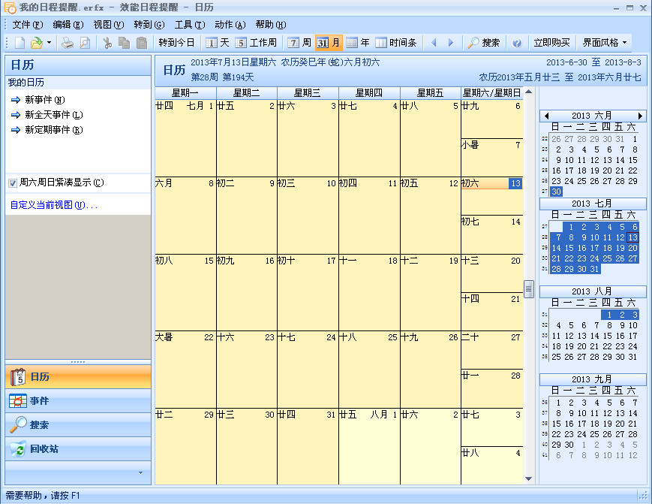Click the print toolbar icon
Viewport: 652px width, 504px height.
(68, 43)
